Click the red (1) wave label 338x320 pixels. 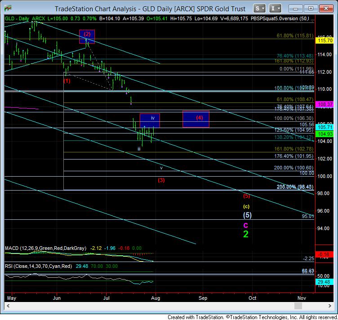[67, 81]
